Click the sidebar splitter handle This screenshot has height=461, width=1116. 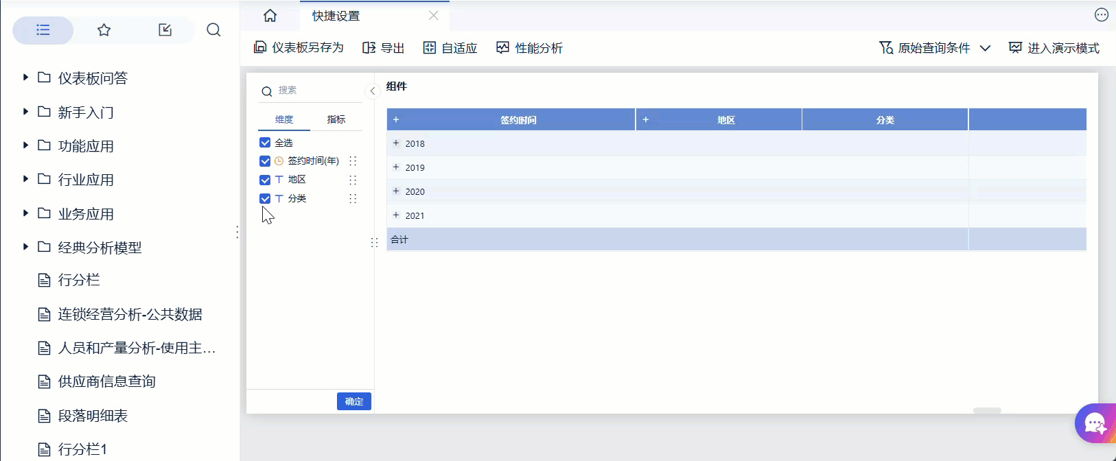(237, 232)
